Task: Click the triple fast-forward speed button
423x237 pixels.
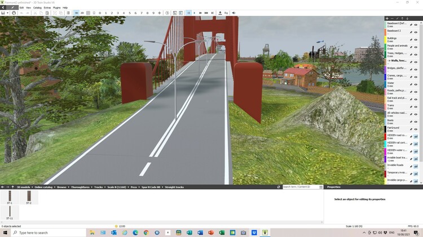Action: click(206, 13)
